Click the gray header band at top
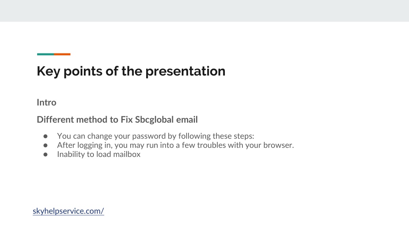409x230 pixels. [204, 11]
